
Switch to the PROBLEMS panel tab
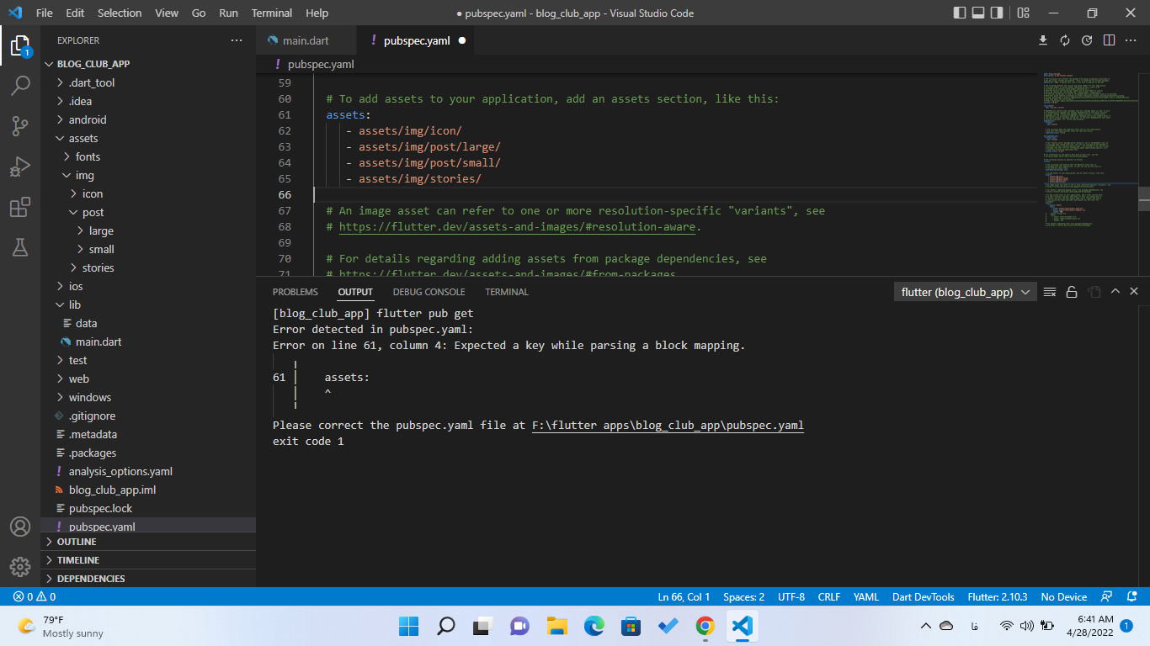[x=295, y=292]
